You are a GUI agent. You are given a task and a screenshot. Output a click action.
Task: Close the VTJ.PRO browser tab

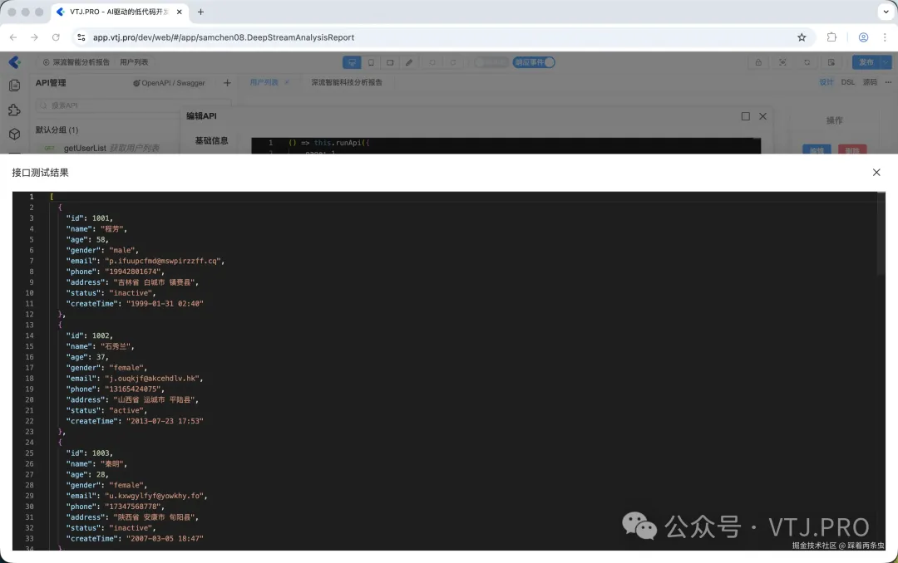pyautogui.click(x=180, y=12)
